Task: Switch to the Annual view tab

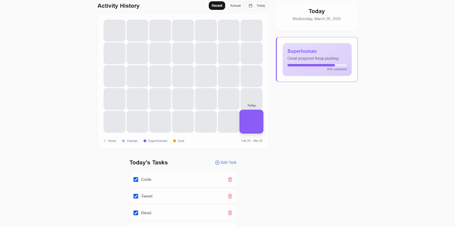Action: tap(235, 5)
